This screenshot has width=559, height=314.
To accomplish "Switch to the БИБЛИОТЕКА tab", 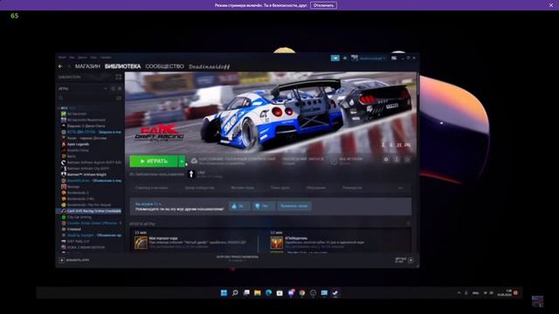I will tap(122, 66).
